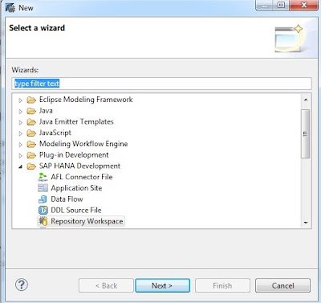This screenshot has height=303, width=321.
Task: Click the Next > button
Action: coord(162,285)
